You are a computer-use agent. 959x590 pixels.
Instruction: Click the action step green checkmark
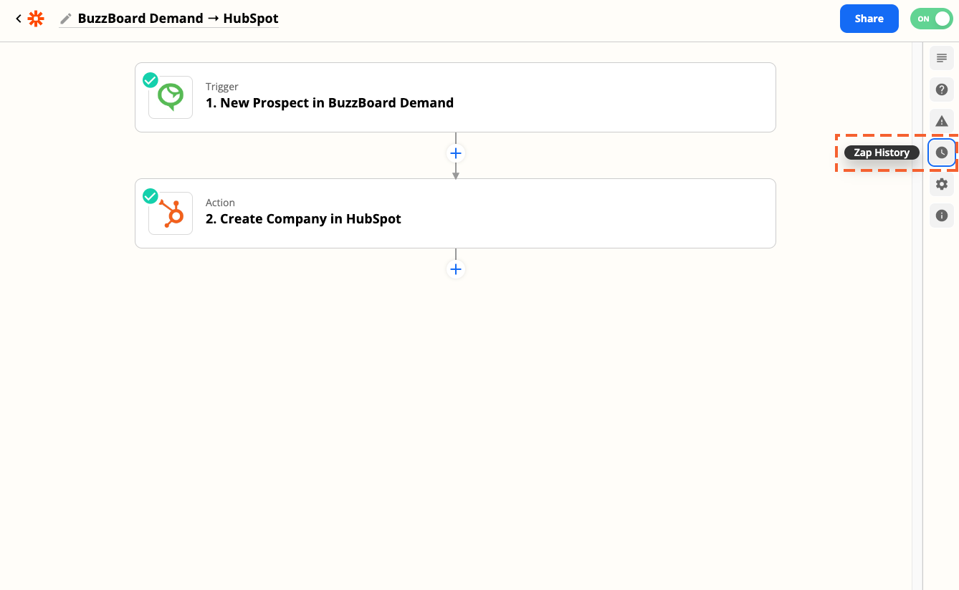click(x=151, y=196)
